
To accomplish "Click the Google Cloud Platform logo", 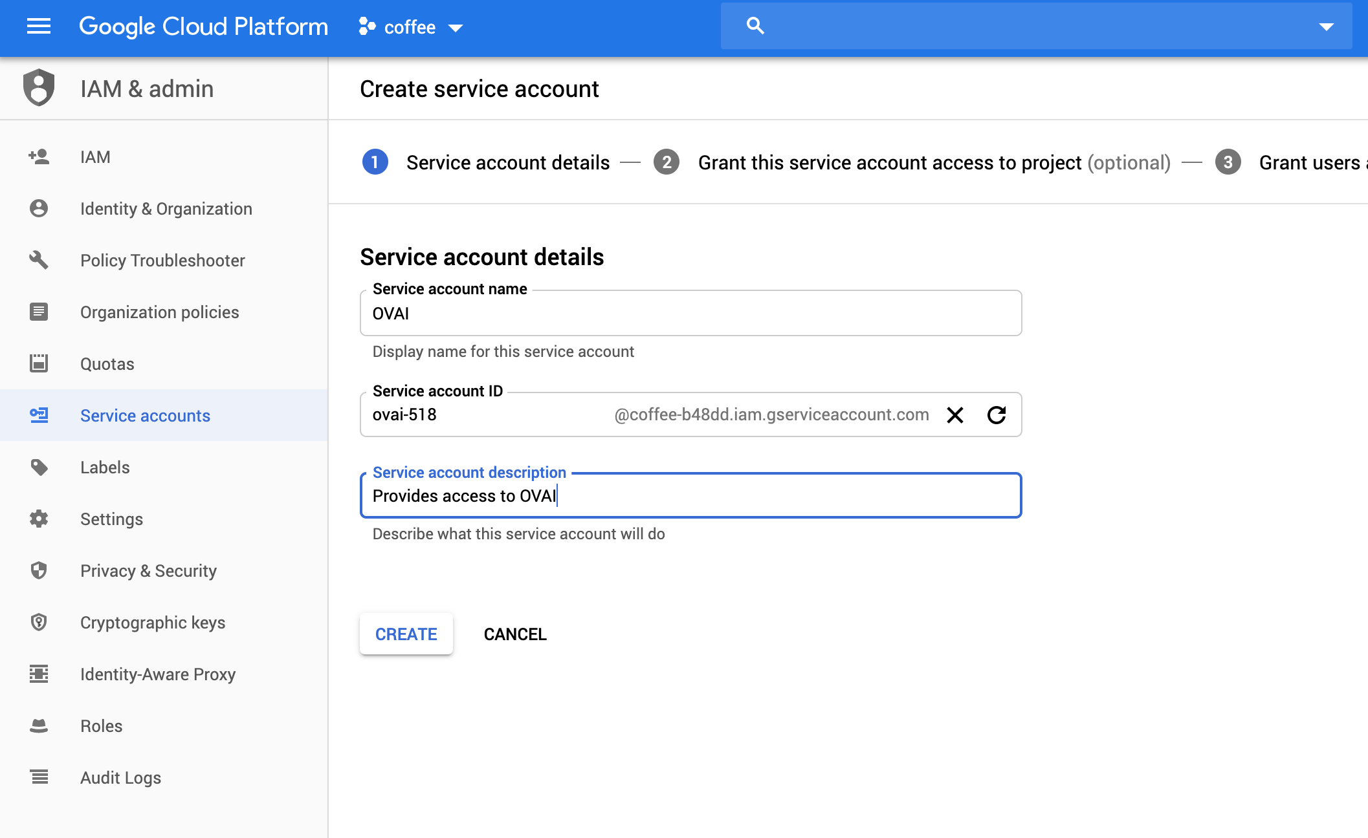I will pos(203,27).
